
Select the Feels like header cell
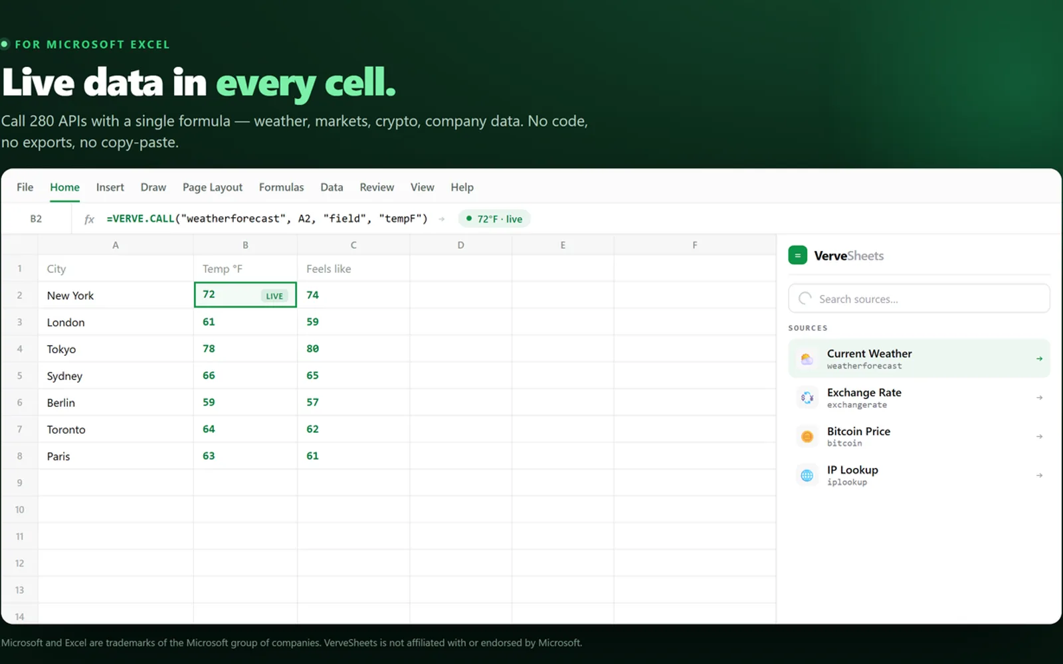tap(353, 269)
